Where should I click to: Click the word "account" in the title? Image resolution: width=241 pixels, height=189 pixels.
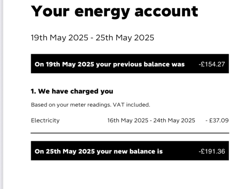click(x=166, y=12)
